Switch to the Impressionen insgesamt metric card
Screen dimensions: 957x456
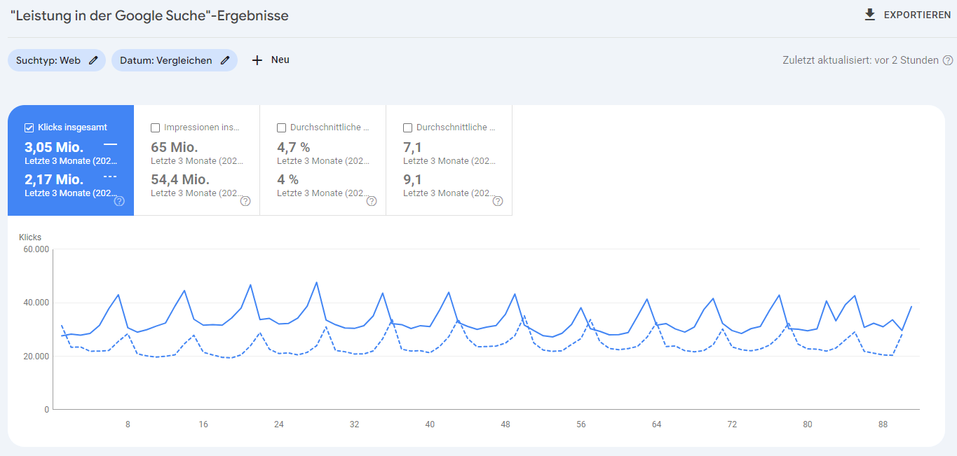pyautogui.click(x=196, y=161)
